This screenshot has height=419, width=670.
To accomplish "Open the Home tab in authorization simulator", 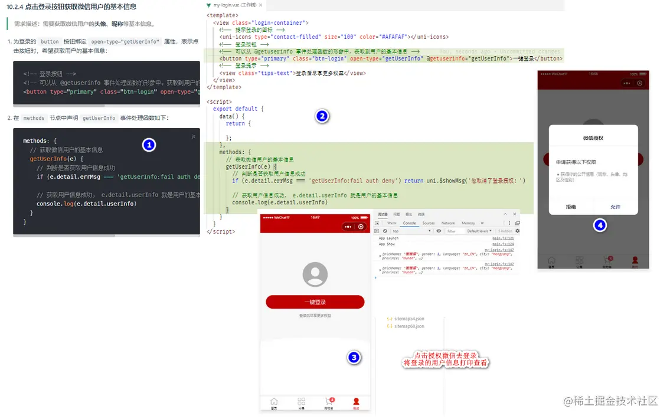I will pyautogui.click(x=551, y=262).
